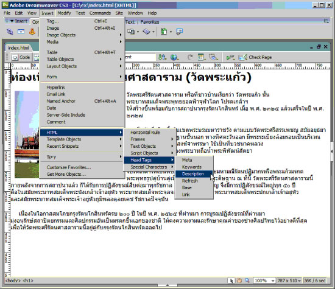Viewport: 335px width, 289px height.
Task: Click the Named Anchor icon
Action: (32, 32)
